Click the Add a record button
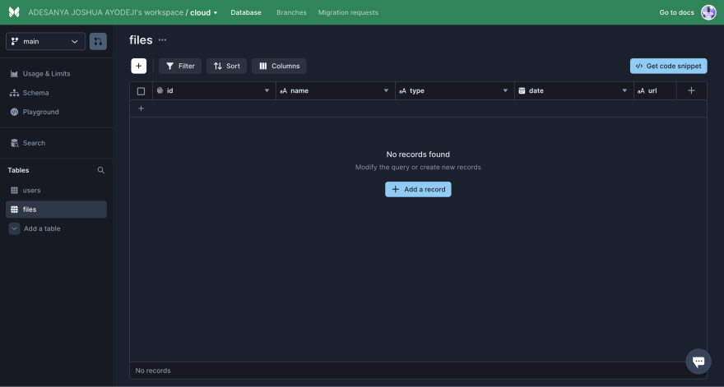Image resolution: width=724 pixels, height=387 pixels. click(x=418, y=189)
